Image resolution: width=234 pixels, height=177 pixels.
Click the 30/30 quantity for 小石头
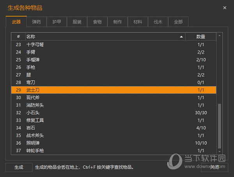tap(201, 113)
